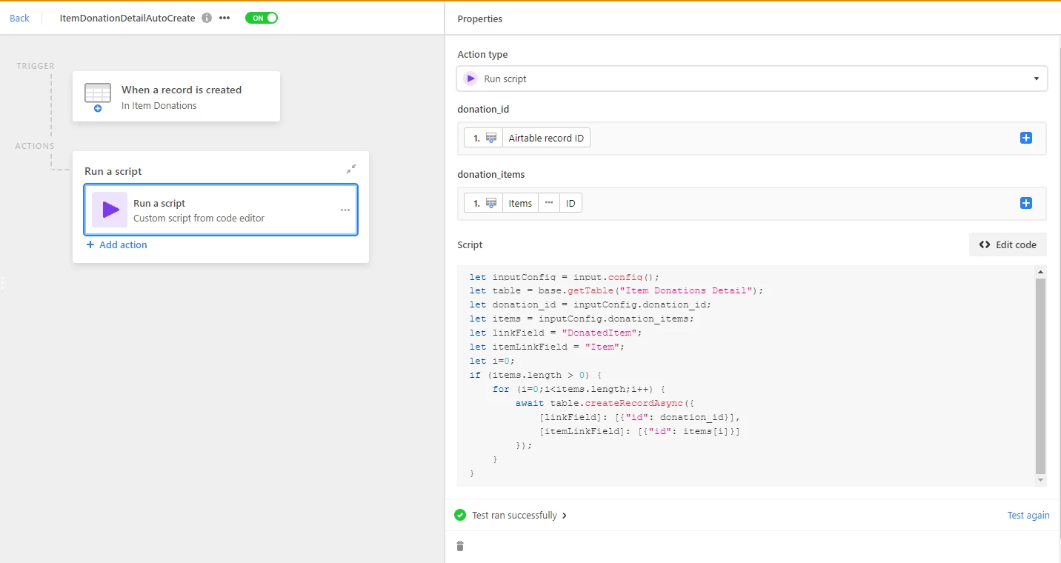Image resolution: width=1061 pixels, height=563 pixels.
Task: Click the 'let itemLinkField' code line
Action: [547, 347]
